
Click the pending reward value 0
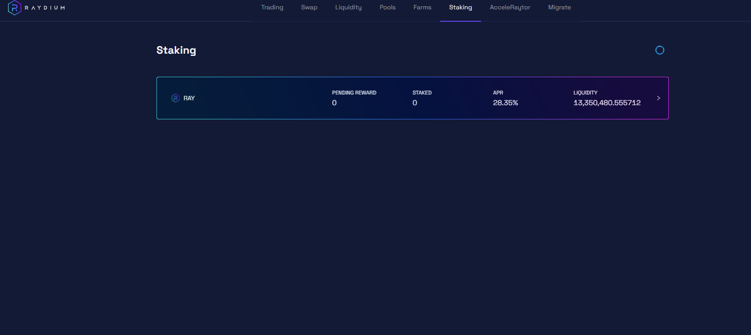click(x=334, y=103)
